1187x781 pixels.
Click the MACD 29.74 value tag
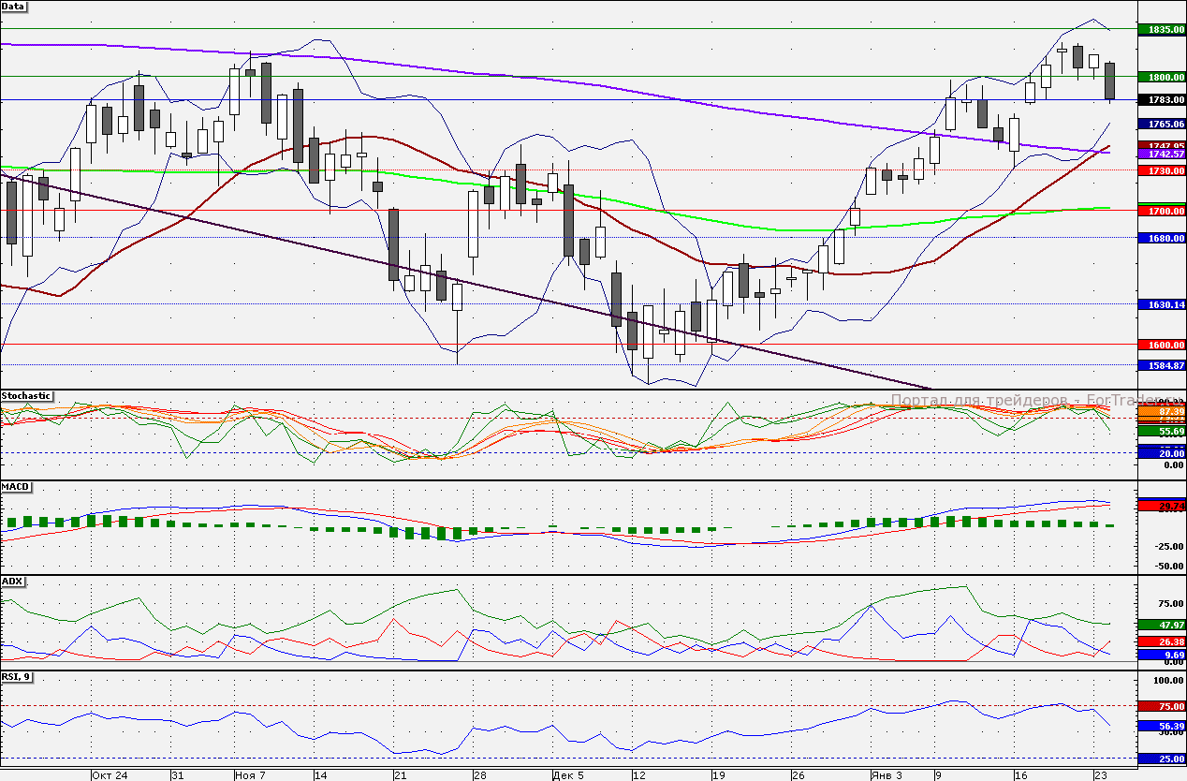pyautogui.click(x=1162, y=506)
